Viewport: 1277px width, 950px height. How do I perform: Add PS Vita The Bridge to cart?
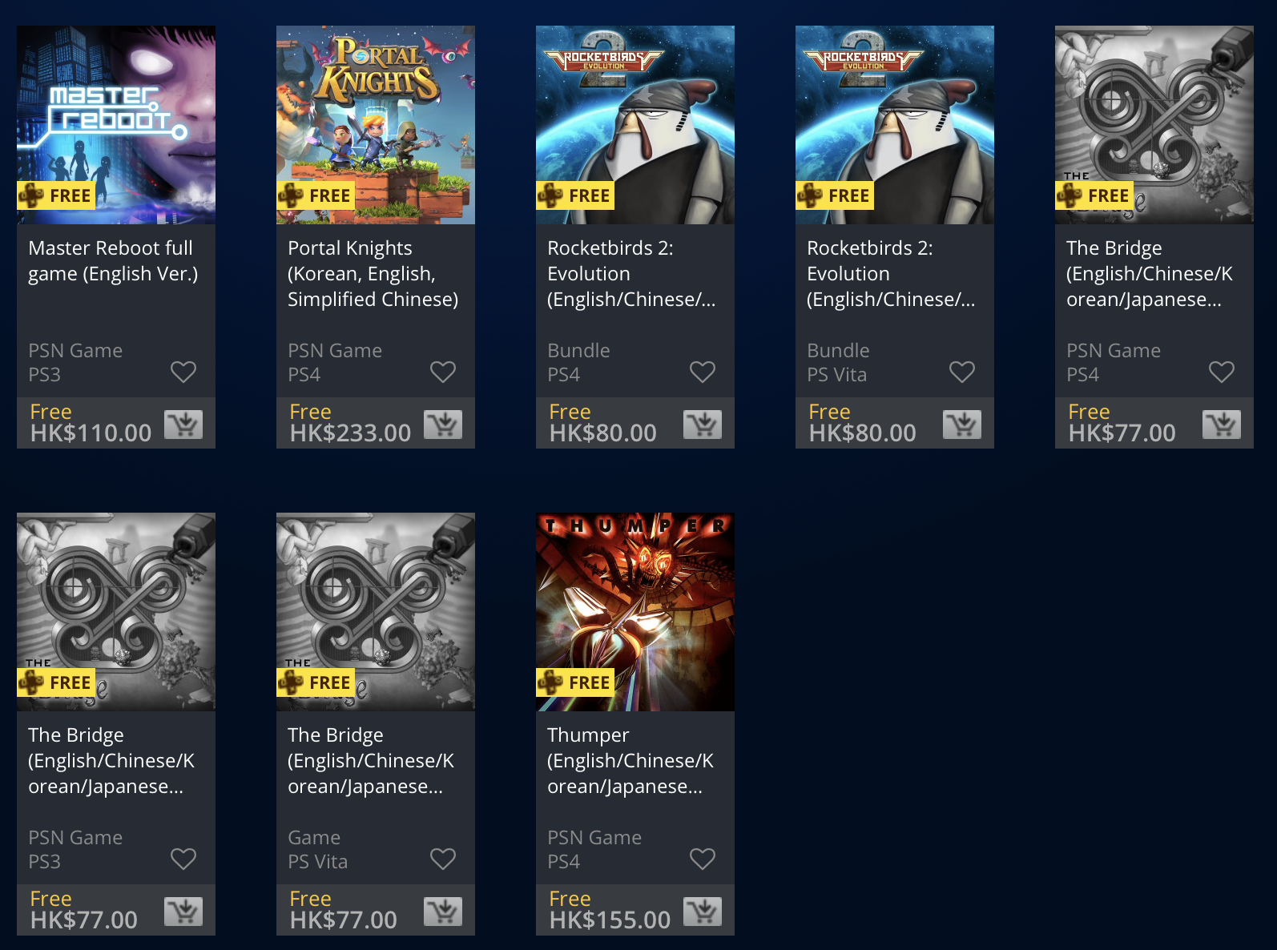pos(443,911)
